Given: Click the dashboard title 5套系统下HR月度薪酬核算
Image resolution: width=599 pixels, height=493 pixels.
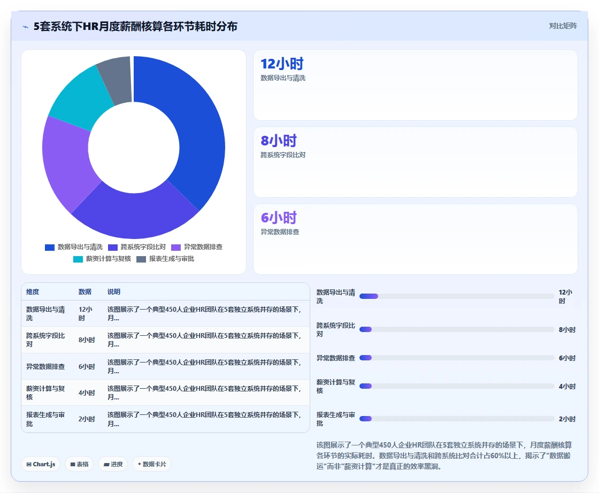Looking at the screenshot, I should click(136, 26).
